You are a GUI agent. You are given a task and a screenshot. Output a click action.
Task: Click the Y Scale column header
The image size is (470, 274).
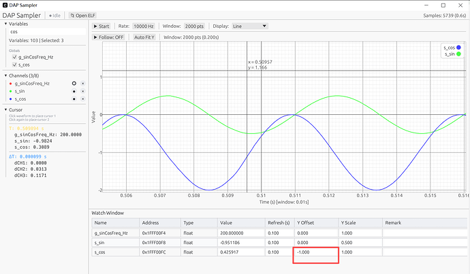[360, 222]
